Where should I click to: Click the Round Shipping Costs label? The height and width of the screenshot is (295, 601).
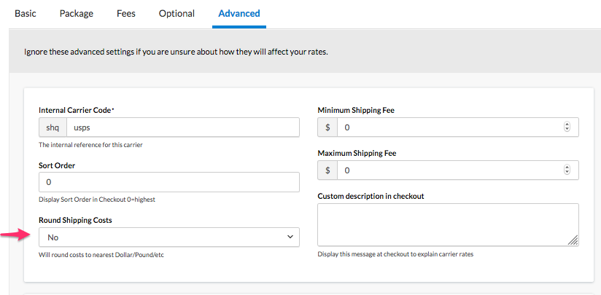point(75,220)
